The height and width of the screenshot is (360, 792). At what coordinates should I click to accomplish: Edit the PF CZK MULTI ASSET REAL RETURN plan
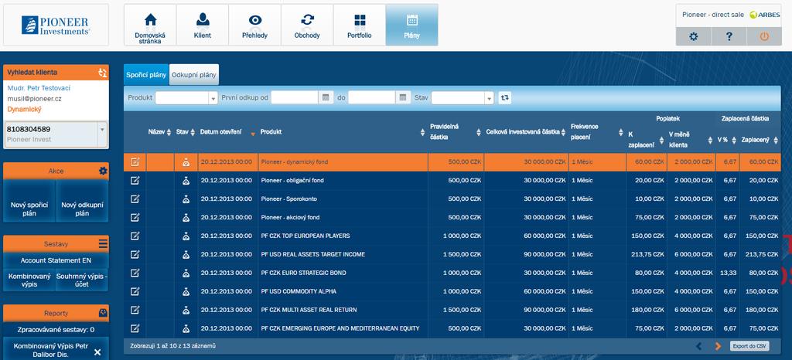[135, 310]
